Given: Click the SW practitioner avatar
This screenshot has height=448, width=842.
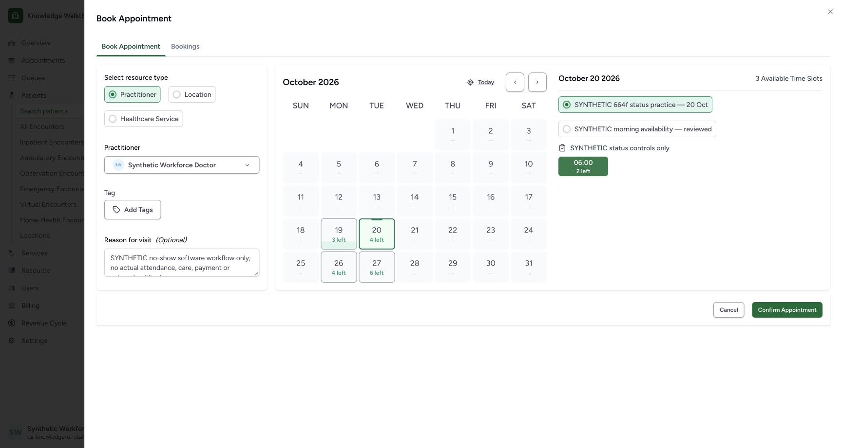Looking at the screenshot, I should [x=118, y=165].
